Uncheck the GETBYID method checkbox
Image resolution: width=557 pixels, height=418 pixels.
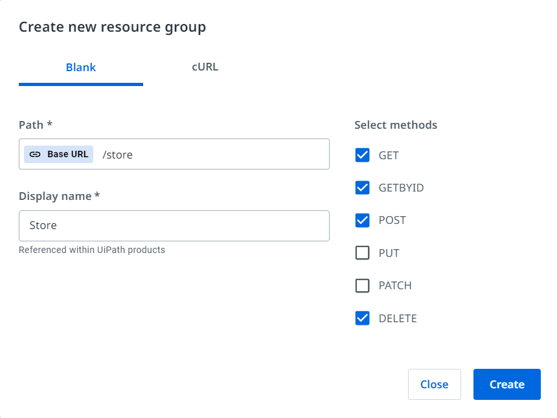click(x=362, y=188)
